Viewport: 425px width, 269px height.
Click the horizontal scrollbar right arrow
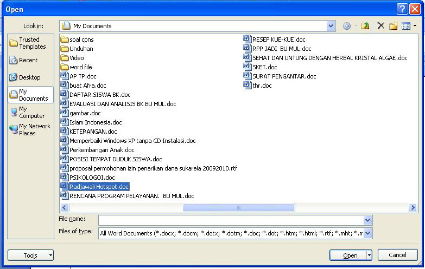413,208
